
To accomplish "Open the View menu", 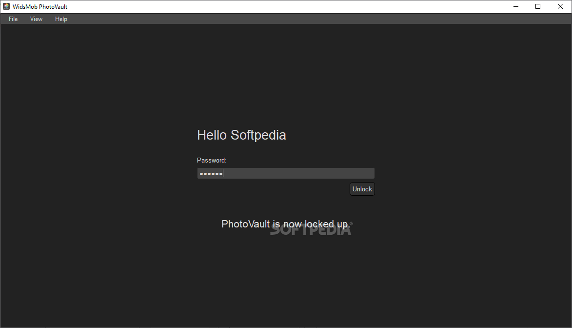I will (x=36, y=19).
